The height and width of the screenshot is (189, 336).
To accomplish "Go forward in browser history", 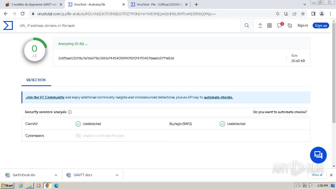I will pos(14,14).
